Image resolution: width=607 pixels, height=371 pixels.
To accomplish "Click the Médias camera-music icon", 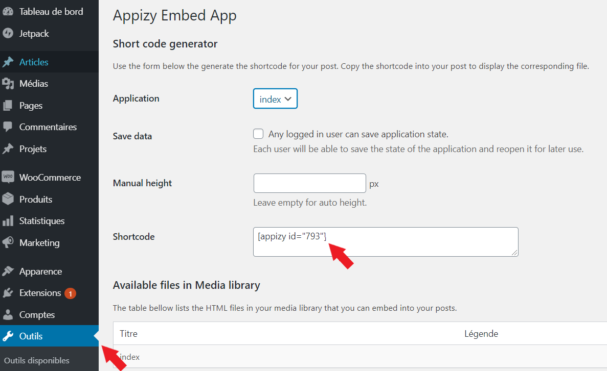I will [8, 84].
